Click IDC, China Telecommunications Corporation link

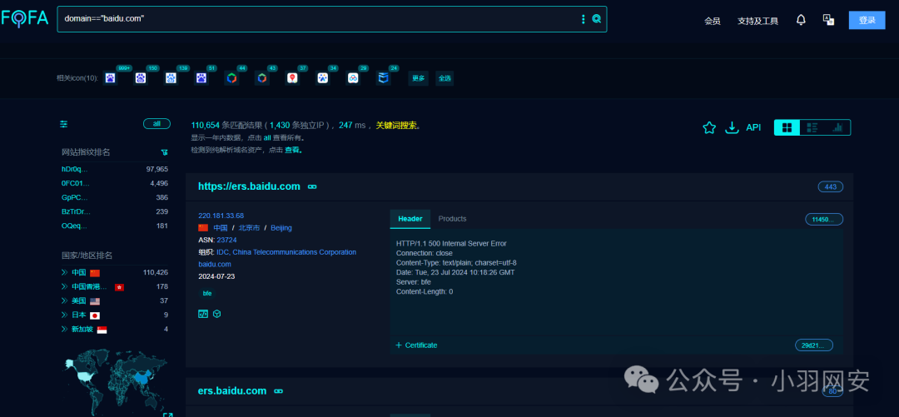tap(286, 252)
